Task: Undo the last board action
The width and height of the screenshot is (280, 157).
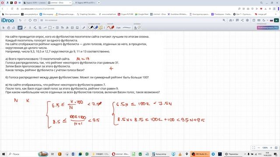Action: (20, 20)
